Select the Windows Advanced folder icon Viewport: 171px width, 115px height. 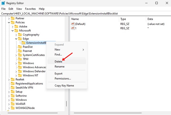click(x=20, y=67)
